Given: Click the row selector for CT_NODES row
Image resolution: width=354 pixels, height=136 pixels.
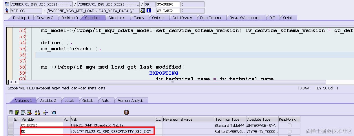Looking at the screenshot, I should (x=11, y=125).
